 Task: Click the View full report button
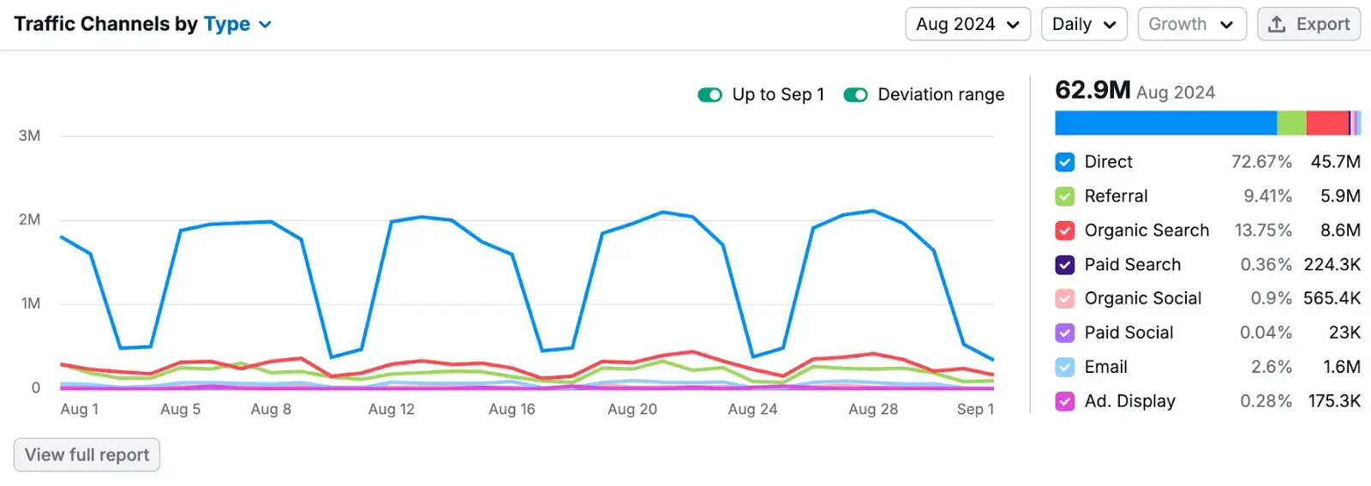(87, 455)
